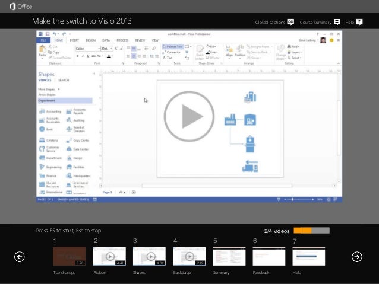The width and height of the screenshot is (379, 284).
Task: Click Copy in Clipboard group
Action: tap(53, 52)
